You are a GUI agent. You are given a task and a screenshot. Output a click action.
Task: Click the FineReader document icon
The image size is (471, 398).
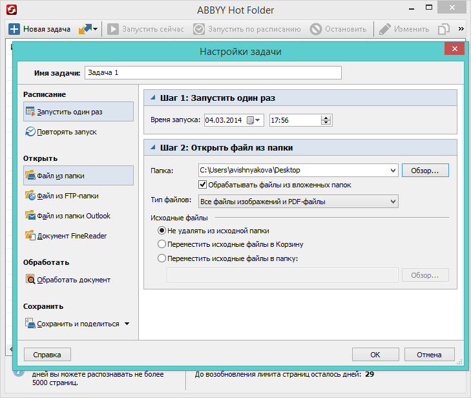[x=30, y=235]
